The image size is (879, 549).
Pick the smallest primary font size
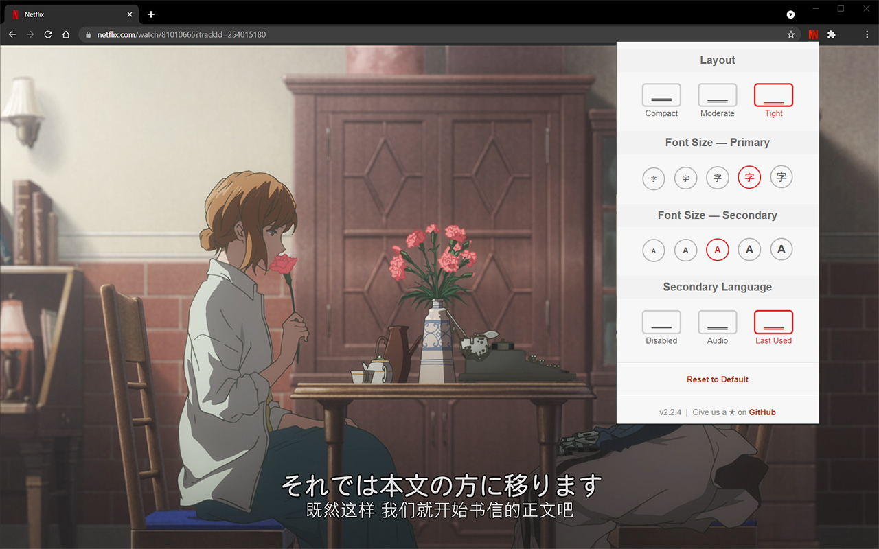pos(654,178)
